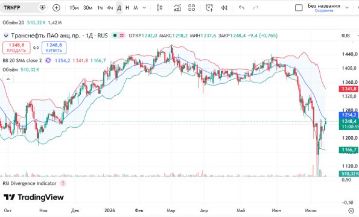Click the blue 1254,2 price label
Screen dimensions: 359x217
349,115
